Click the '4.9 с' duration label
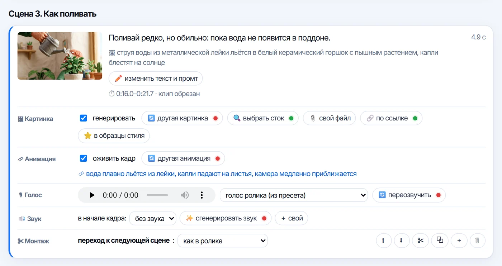 pos(478,37)
